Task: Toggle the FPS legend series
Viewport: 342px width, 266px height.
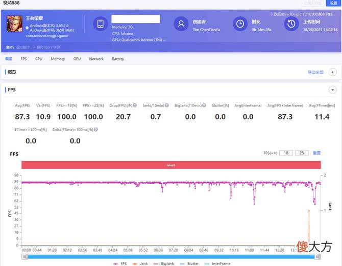Action: click(120, 263)
